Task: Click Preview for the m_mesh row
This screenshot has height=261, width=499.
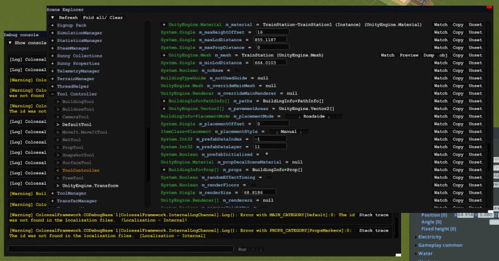Action: click(409, 55)
